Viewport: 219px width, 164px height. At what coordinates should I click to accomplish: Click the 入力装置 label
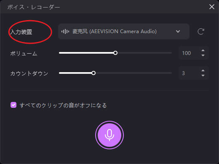click(21, 32)
